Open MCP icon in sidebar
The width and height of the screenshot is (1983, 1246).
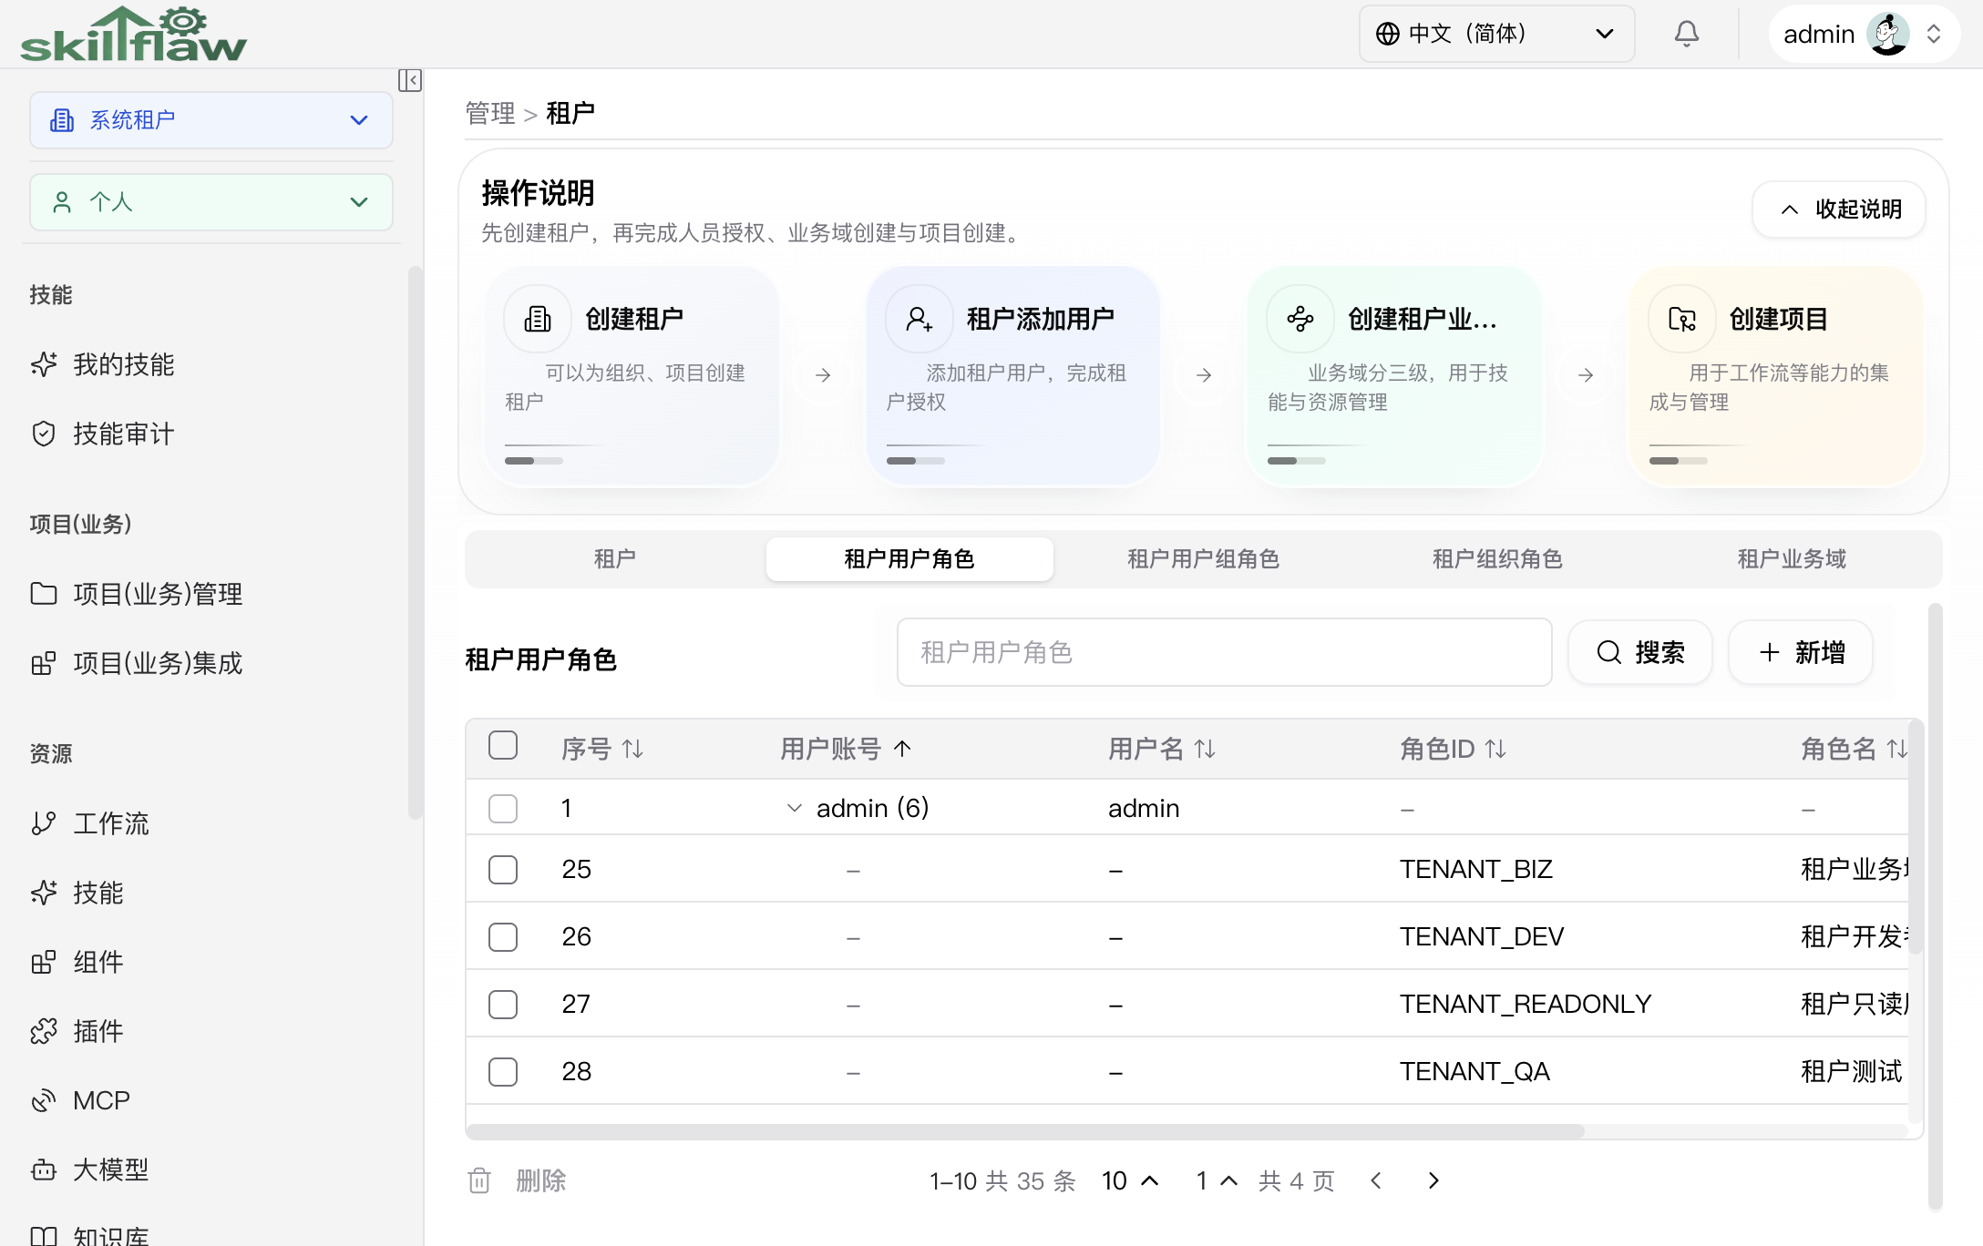tap(44, 1100)
